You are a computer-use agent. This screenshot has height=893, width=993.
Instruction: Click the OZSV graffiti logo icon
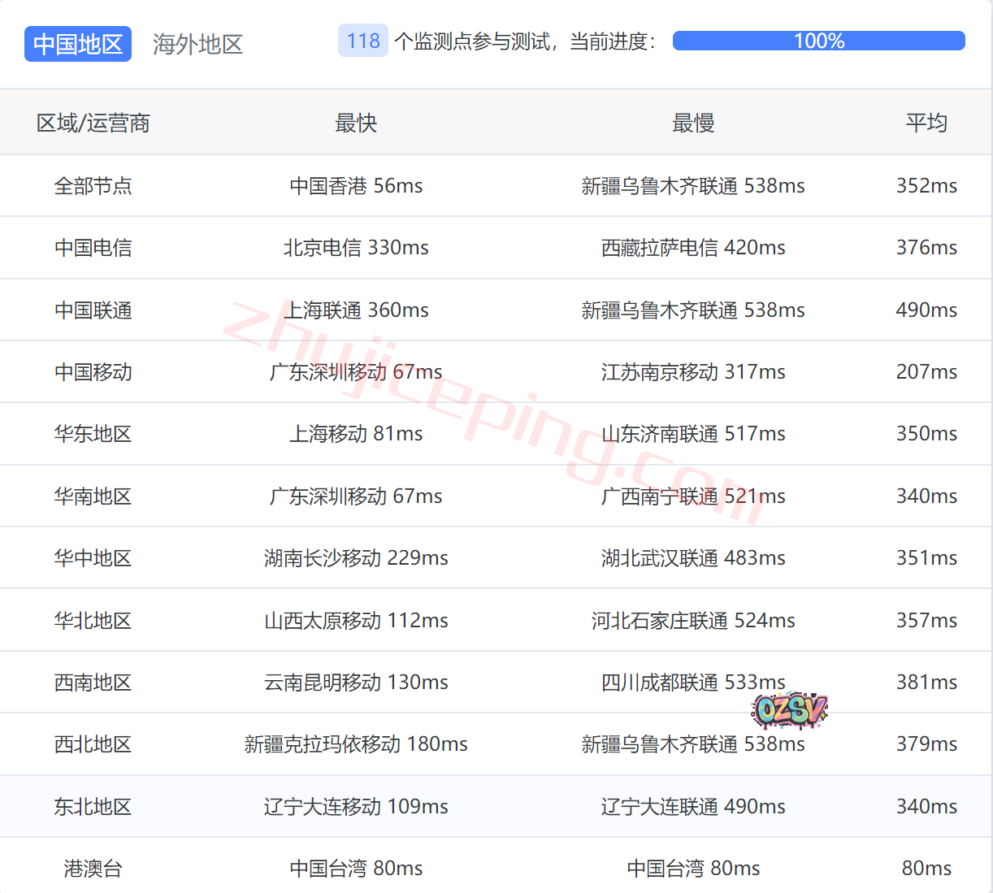[789, 710]
